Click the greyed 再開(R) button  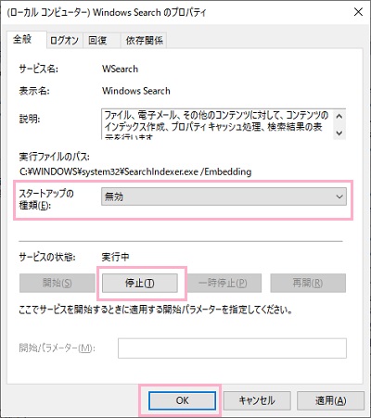tap(308, 283)
